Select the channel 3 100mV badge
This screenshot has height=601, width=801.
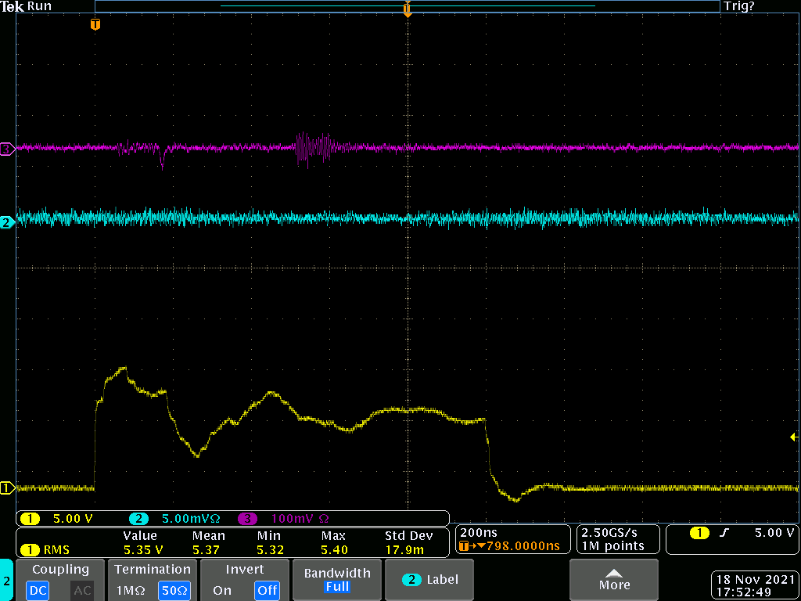coord(248,518)
